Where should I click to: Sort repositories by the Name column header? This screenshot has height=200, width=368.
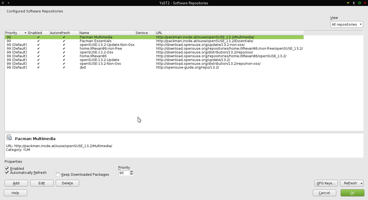(107, 33)
